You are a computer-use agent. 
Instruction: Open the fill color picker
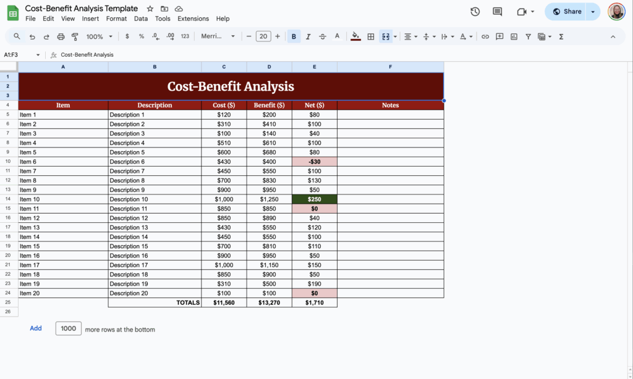(355, 36)
